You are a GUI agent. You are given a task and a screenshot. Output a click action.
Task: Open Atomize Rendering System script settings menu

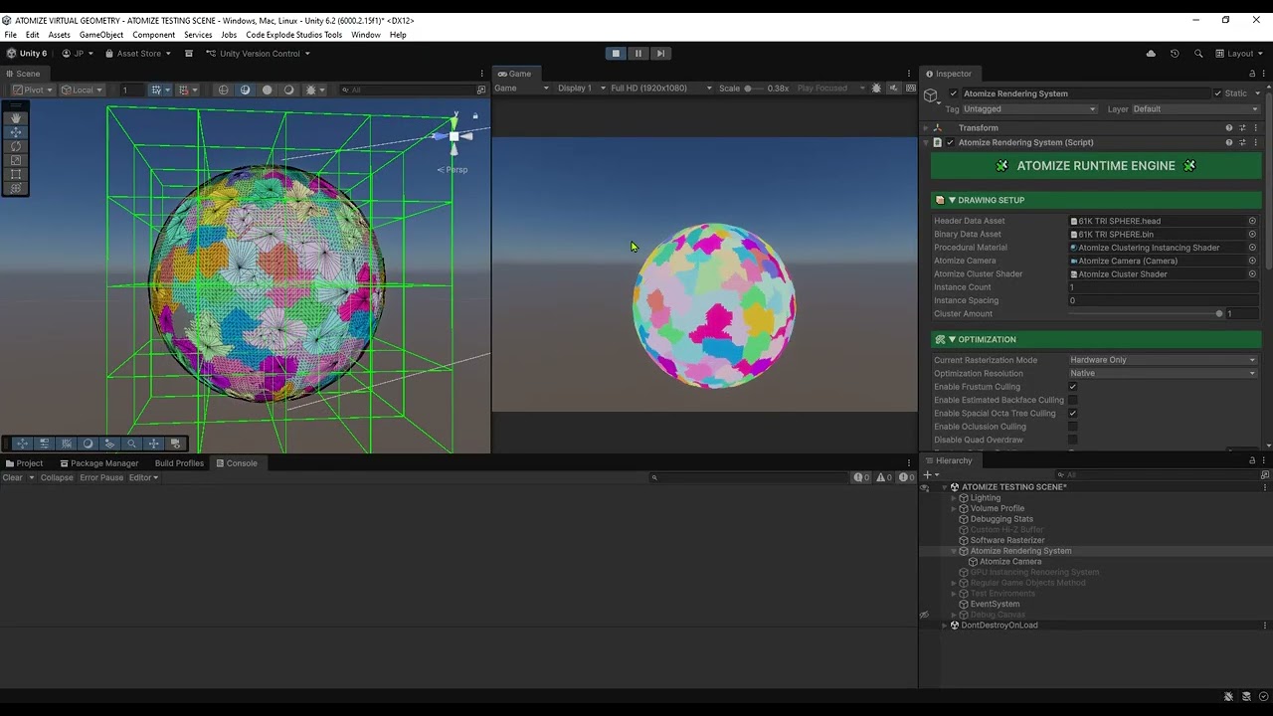[x=1254, y=142]
